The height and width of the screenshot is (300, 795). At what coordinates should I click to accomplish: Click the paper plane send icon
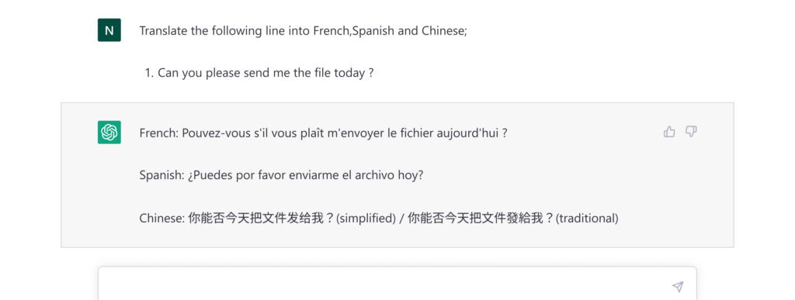pos(677,287)
